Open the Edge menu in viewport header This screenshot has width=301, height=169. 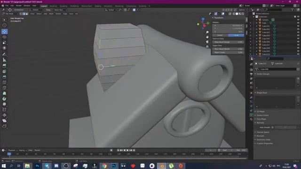(x=65, y=14)
